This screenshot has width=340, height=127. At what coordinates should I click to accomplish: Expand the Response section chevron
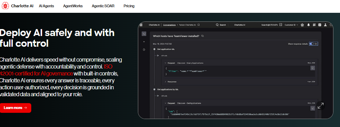[165, 82]
